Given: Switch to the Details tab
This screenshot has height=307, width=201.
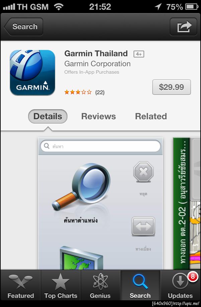Looking at the screenshot, I should click(x=48, y=116).
